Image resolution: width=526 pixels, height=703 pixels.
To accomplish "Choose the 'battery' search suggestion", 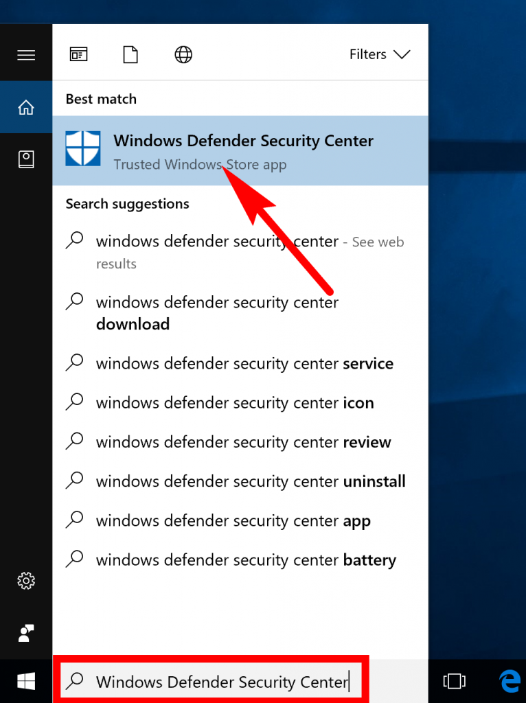I will click(240, 560).
